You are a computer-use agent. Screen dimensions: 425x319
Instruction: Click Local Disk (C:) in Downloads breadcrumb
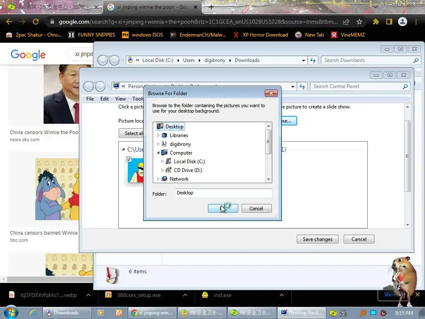tap(158, 60)
